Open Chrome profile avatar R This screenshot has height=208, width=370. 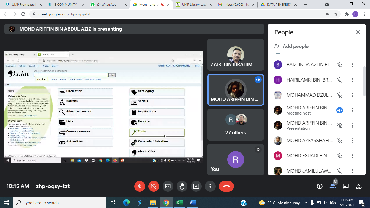(x=355, y=14)
